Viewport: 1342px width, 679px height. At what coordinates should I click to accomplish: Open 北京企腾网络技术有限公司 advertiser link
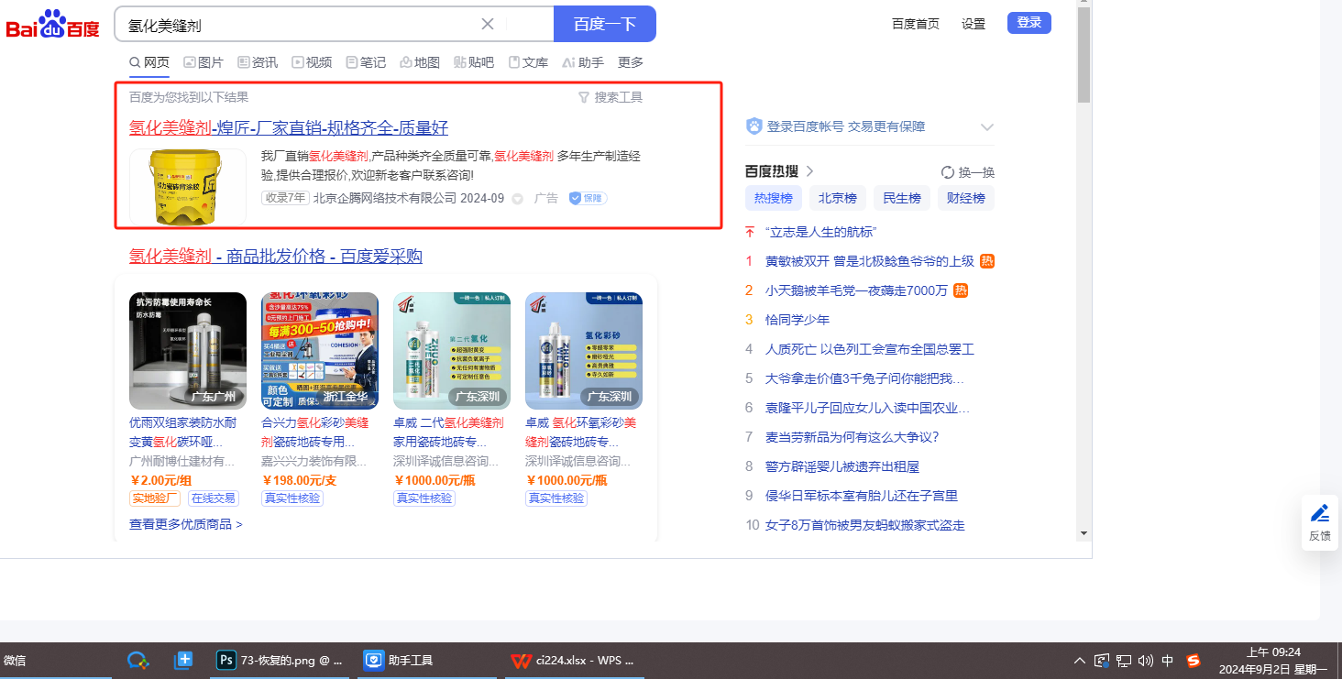click(385, 198)
